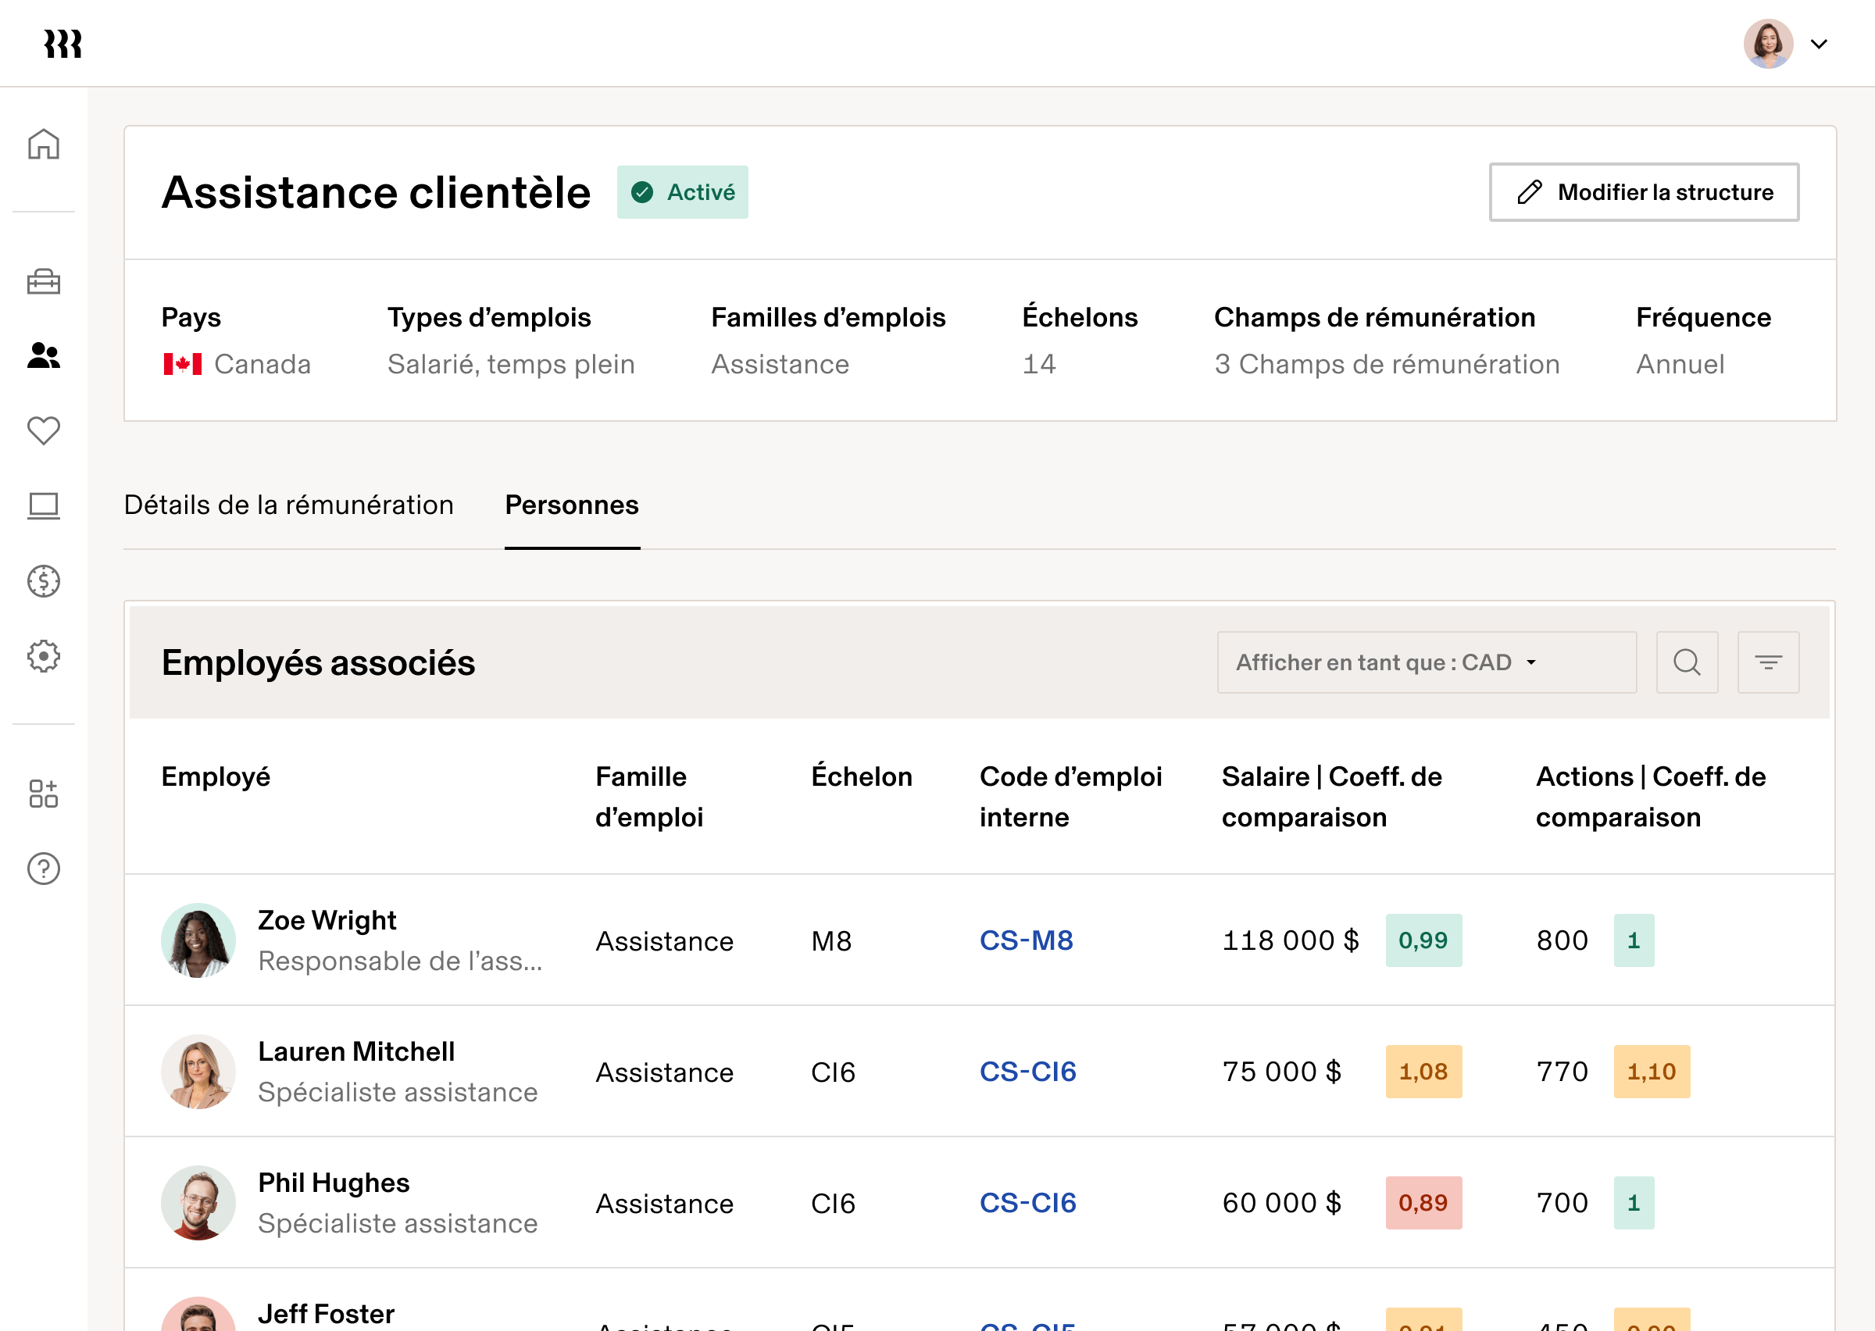Select the People icon in sidebar

click(x=44, y=355)
